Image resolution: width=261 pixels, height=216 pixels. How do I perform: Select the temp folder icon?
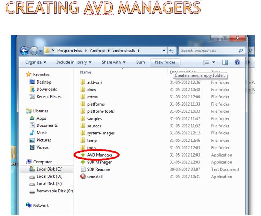83,140
